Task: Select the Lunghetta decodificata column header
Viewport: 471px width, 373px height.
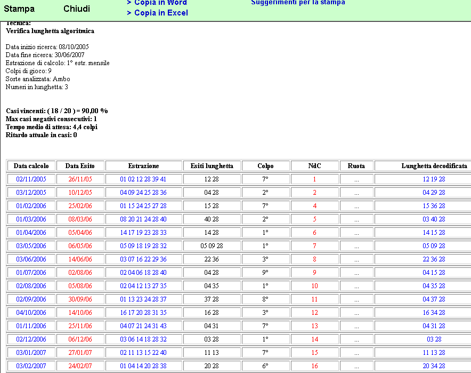Action: click(434, 166)
